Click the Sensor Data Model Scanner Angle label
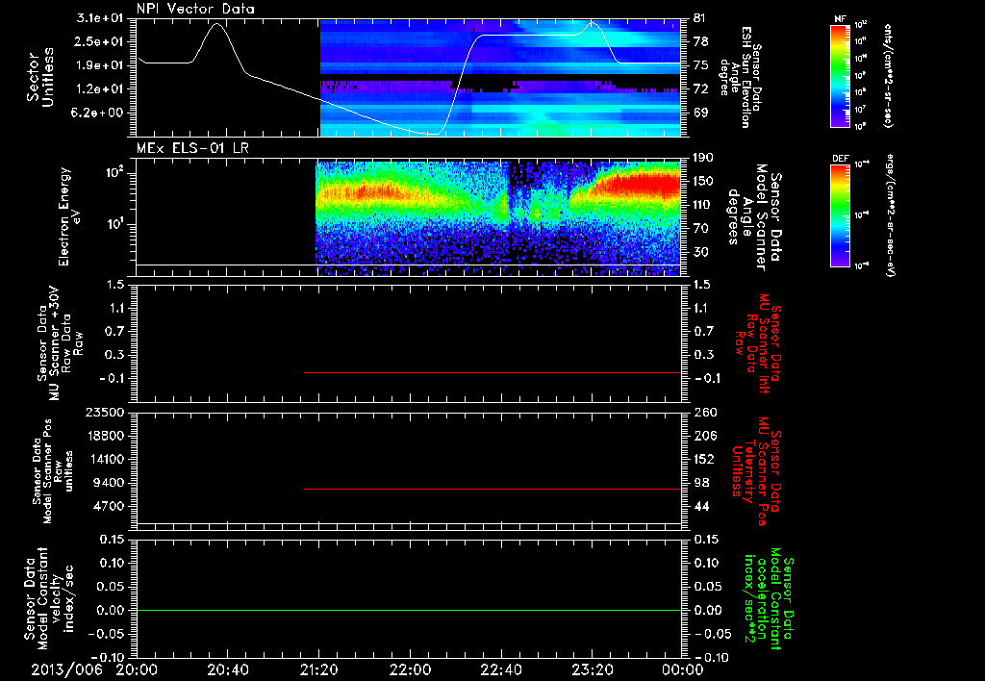 click(754, 217)
